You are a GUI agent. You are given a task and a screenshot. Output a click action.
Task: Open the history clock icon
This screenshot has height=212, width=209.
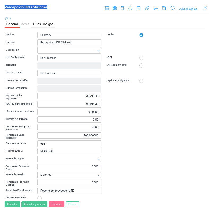[130, 8]
